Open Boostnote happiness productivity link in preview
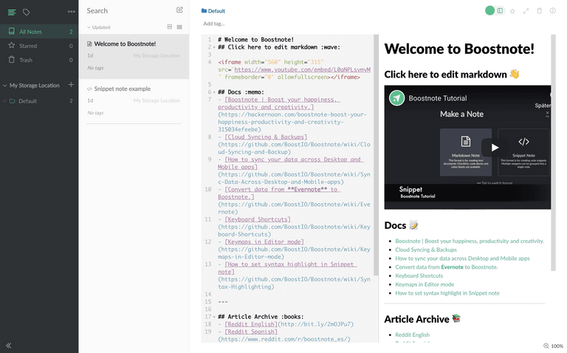Viewport: 567px width, 353px height. (470, 241)
